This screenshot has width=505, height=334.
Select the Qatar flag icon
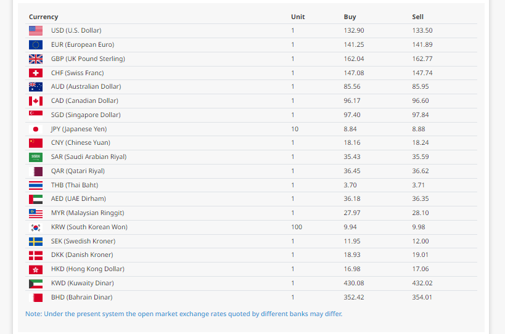36,171
